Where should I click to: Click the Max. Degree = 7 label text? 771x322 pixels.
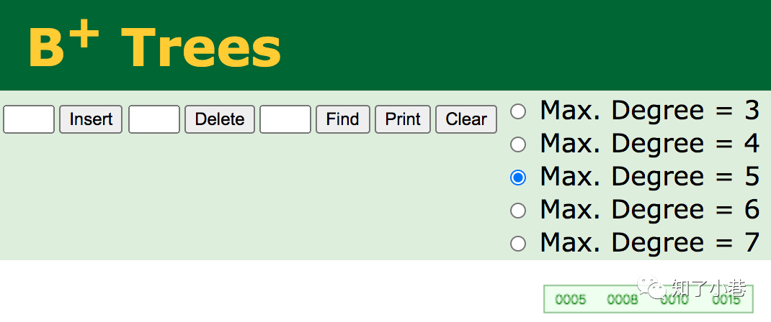[x=649, y=243]
